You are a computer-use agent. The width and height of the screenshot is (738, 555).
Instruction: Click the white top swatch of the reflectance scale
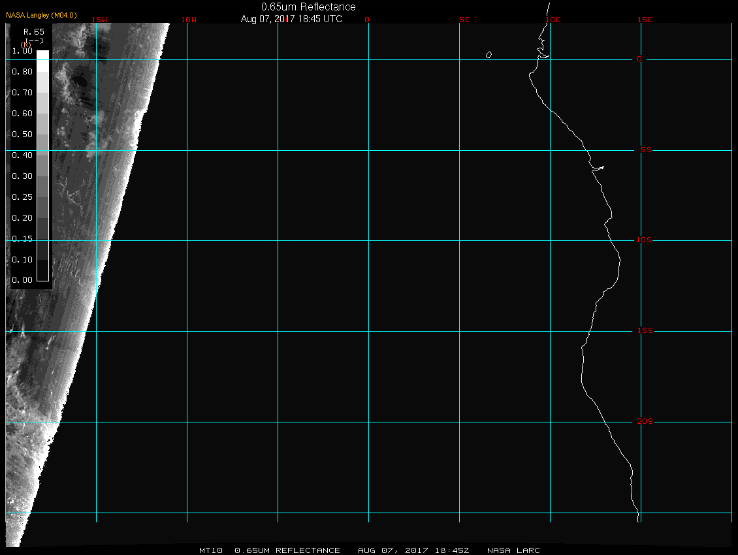[x=42, y=55]
